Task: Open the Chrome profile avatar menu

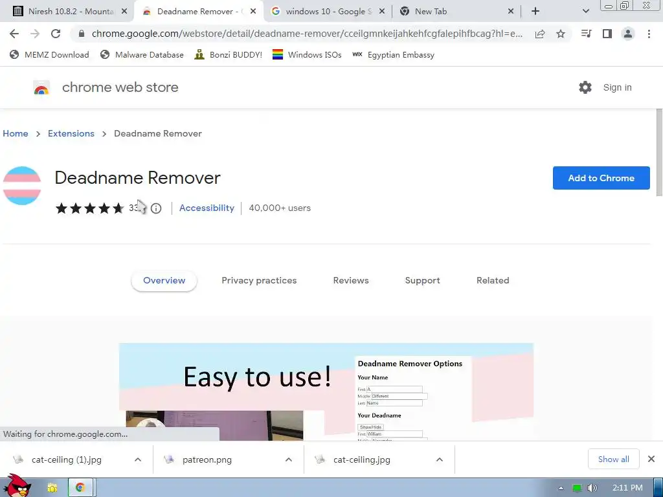Action: point(628,34)
